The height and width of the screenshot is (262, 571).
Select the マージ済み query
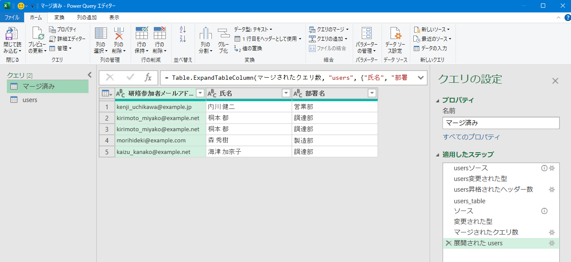tap(48, 87)
